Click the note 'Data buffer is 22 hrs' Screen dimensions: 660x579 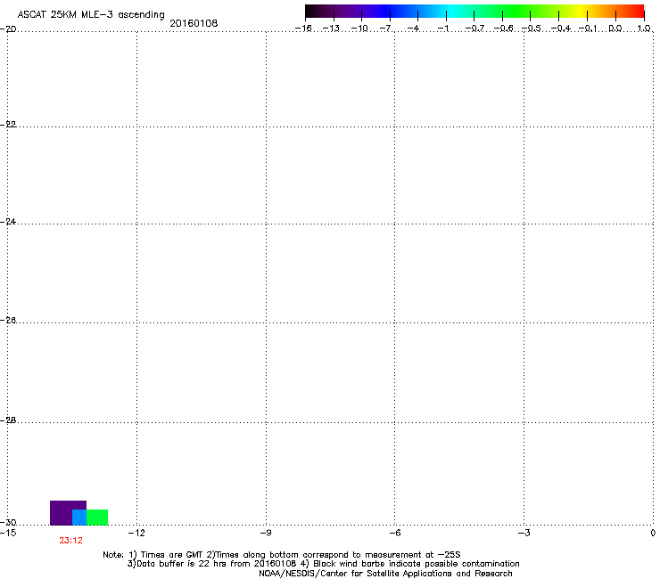182,564
